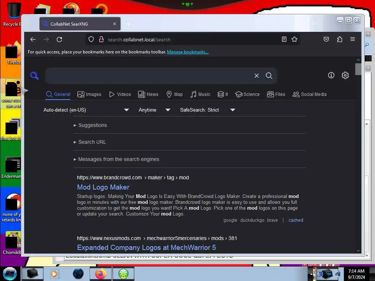Click the taskbar clock showing 7:14 AM
Viewport: 375px width, 281px height.
356,274
